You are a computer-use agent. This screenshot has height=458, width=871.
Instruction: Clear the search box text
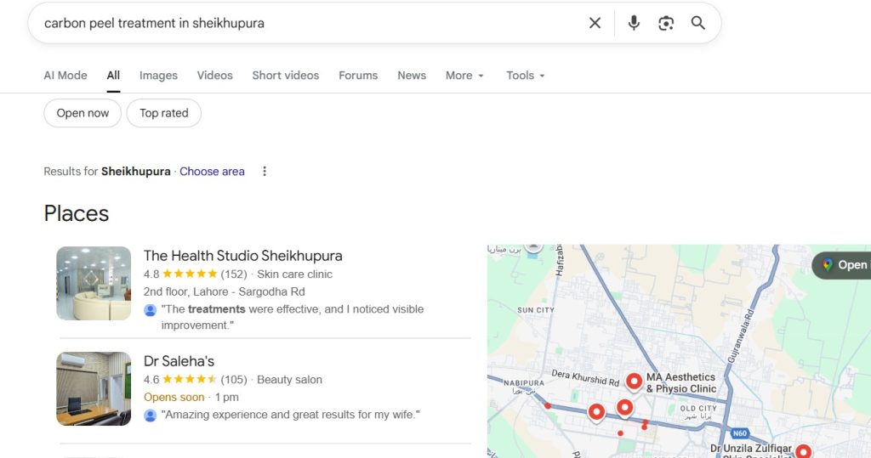coord(595,23)
